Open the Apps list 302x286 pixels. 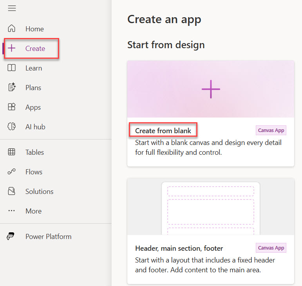(33, 107)
